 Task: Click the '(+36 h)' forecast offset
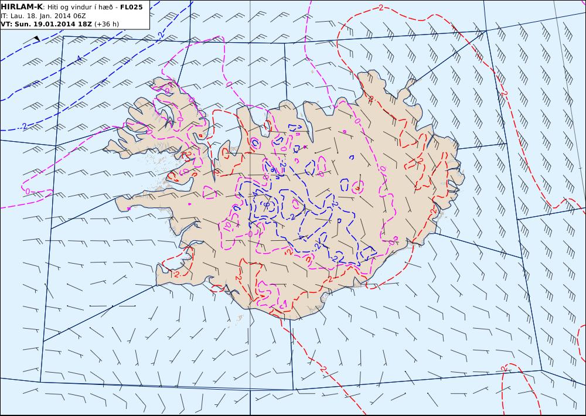pos(107,24)
